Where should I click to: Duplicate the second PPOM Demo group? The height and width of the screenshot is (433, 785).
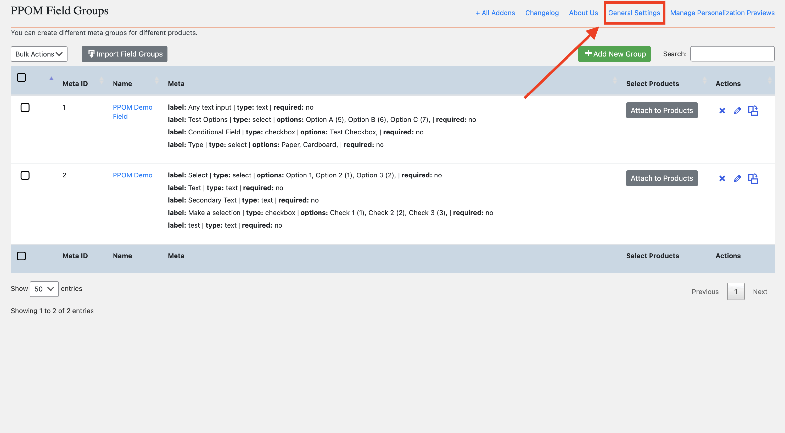[753, 178]
